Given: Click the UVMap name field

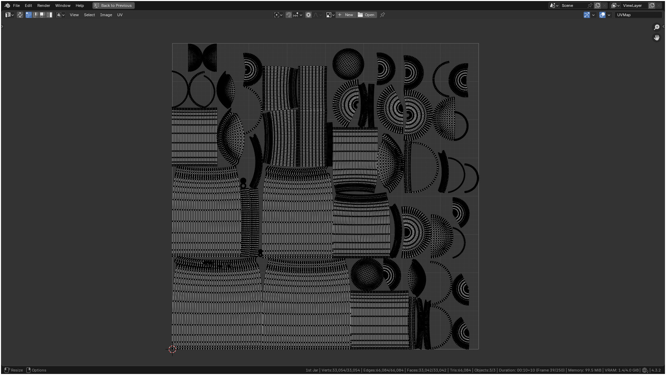Looking at the screenshot, I should point(637,15).
